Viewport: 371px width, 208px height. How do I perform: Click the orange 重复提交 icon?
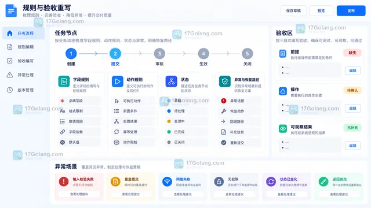point(115,181)
